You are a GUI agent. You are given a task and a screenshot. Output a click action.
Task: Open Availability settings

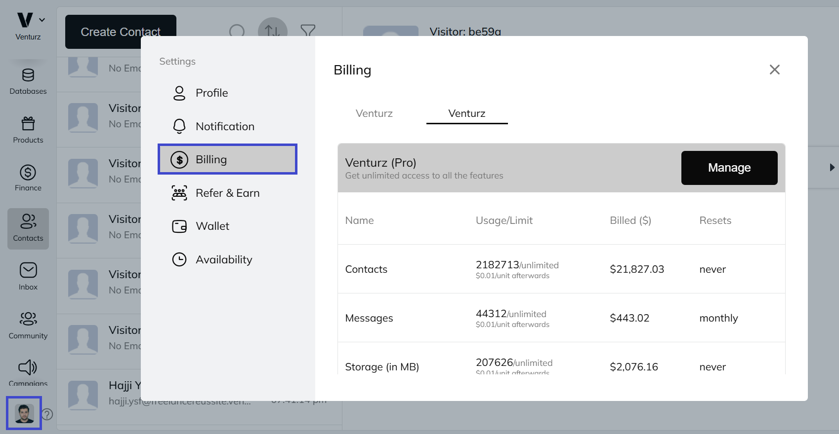(223, 260)
